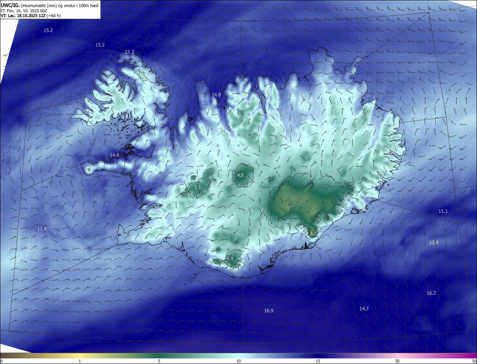Click the 13.4 value over the western ocean
The width and height of the screenshot is (477, 364).
coord(42,229)
